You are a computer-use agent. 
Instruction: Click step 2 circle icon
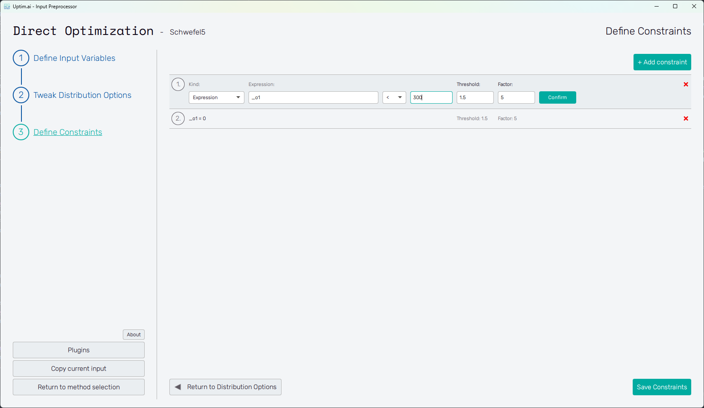pyautogui.click(x=21, y=95)
